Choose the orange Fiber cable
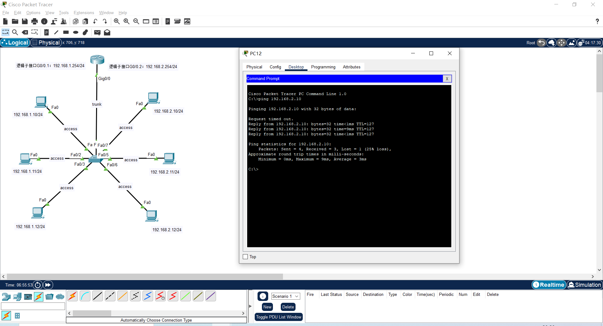Screen dimensions: 603x326 click(123, 296)
